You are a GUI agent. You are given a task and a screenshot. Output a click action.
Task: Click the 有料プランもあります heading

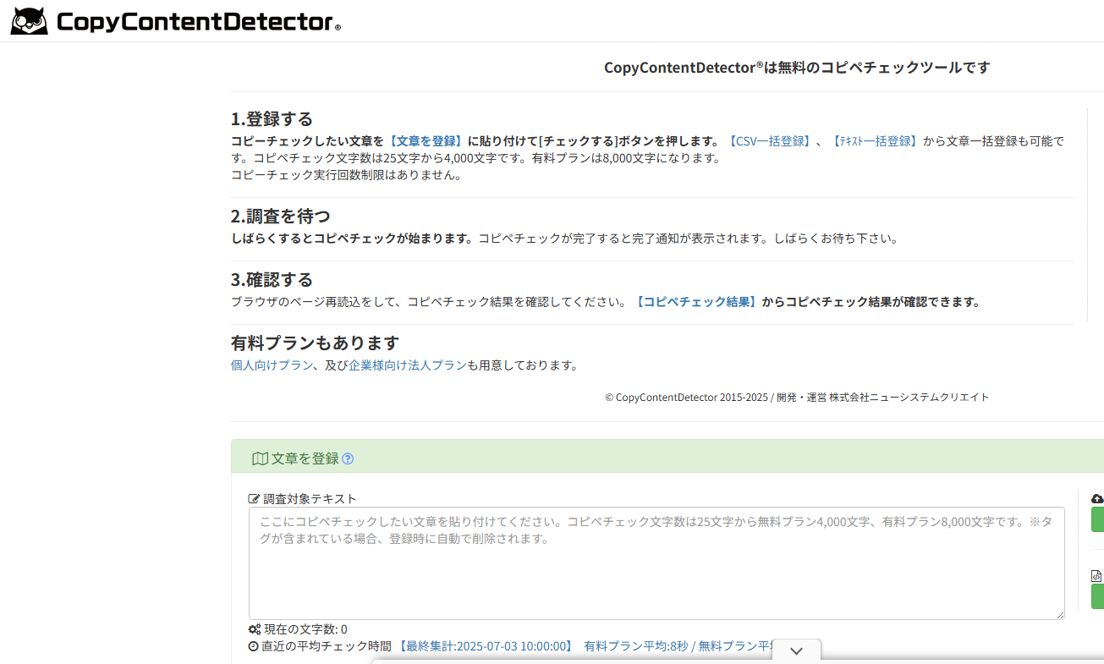tap(315, 343)
